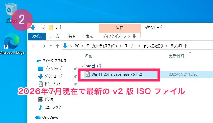Select ユーザー in the address breadcrumb
The image size is (213, 123).
point(130,46)
